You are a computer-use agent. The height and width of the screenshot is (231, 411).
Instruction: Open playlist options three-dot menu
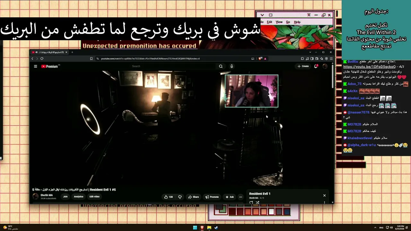click(324, 202)
